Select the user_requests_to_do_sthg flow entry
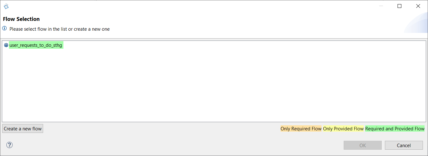This screenshot has height=156, width=428. [x=36, y=45]
